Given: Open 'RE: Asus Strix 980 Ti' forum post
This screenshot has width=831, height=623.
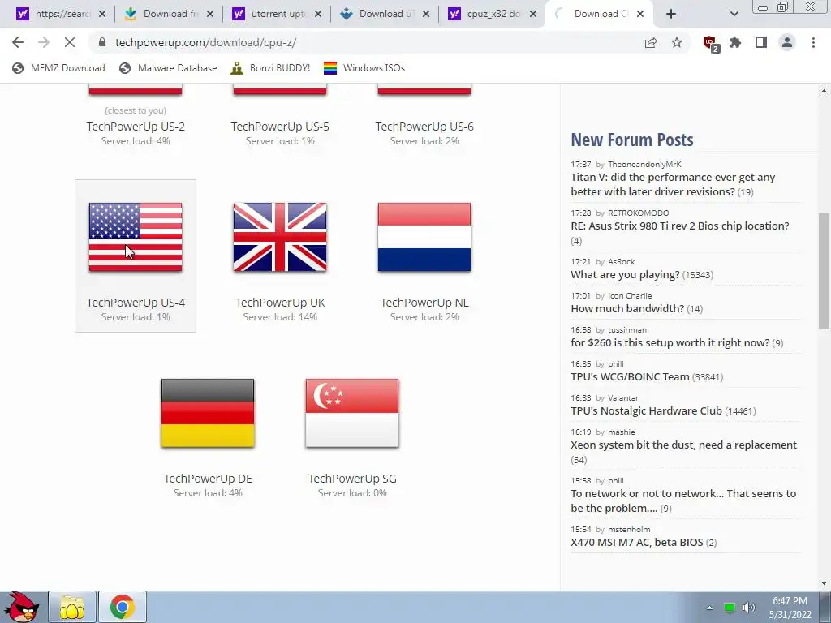Looking at the screenshot, I should pyautogui.click(x=680, y=226).
